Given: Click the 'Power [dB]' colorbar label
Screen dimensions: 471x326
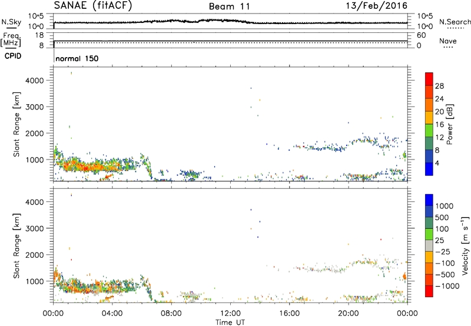Looking at the screenshot, I should pos(449,124).
